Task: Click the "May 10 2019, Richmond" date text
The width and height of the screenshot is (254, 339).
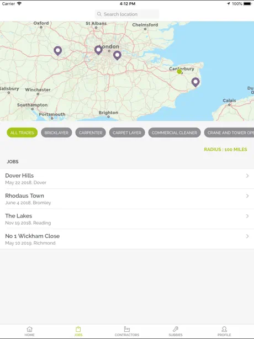Action: (30, 243)
